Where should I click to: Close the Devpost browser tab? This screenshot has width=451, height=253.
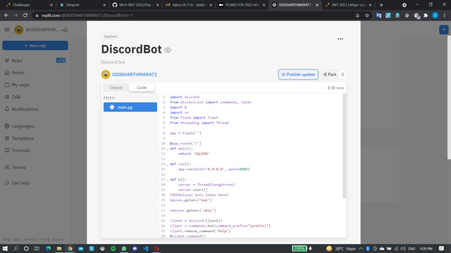pyautogui.click(x=105, y=5)
